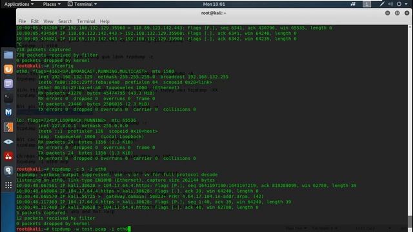Maximize the root@kali terminal window

(x=398, y=13)
